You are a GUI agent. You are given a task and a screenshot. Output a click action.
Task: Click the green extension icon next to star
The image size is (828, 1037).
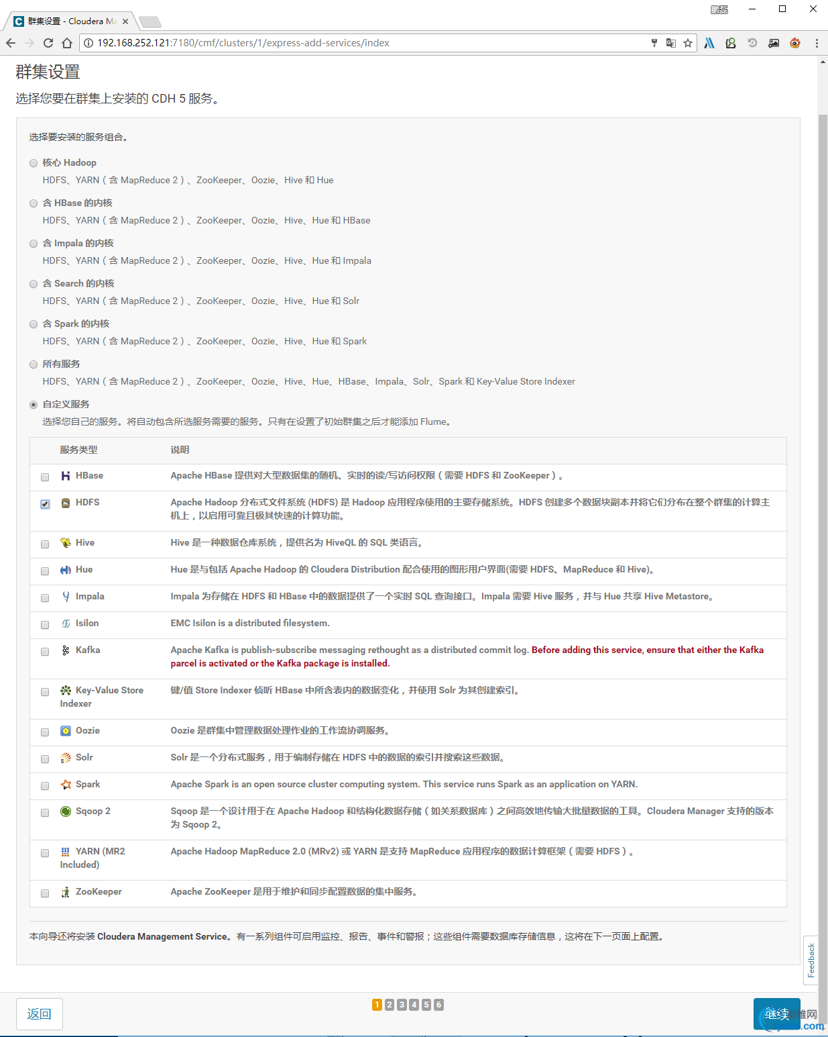point(731,43)
